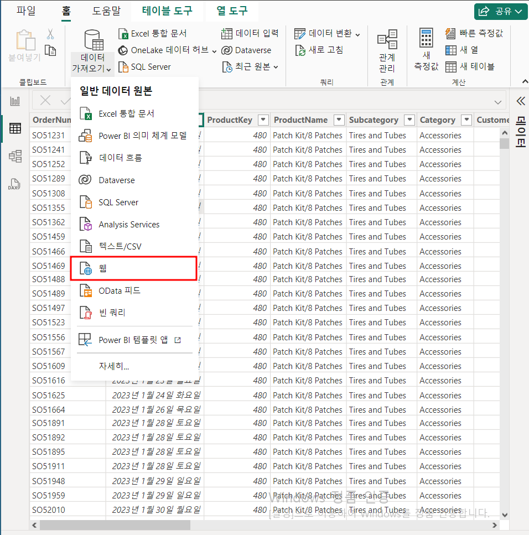Click the cut scissors icon

click(x=50, y=34)
